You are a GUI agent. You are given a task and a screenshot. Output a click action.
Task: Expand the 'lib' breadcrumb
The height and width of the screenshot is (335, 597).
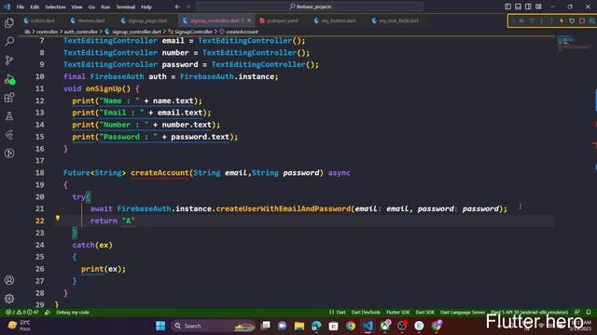click(x=27, y=32)
